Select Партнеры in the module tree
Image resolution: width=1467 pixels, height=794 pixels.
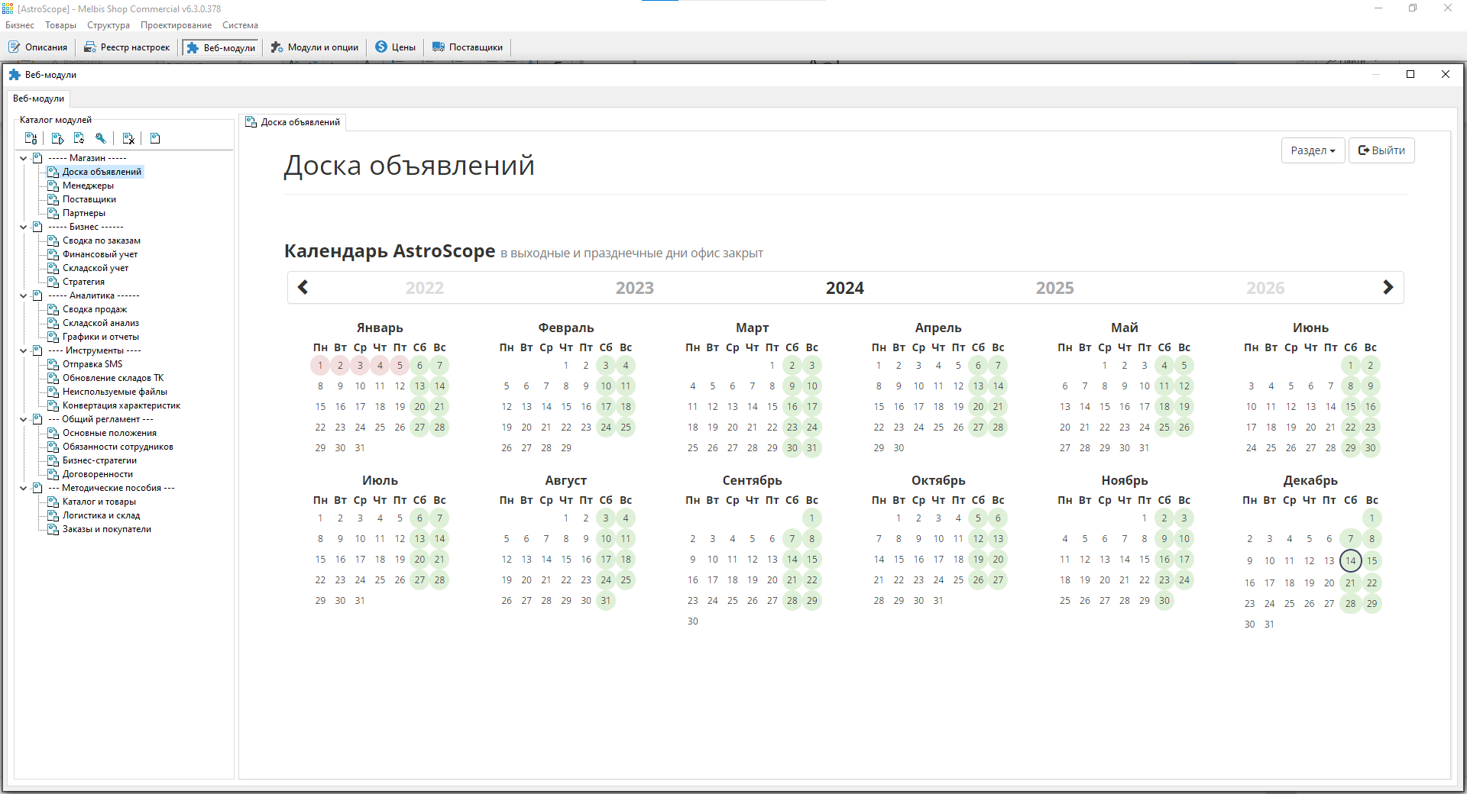click(x=84, y=213)
